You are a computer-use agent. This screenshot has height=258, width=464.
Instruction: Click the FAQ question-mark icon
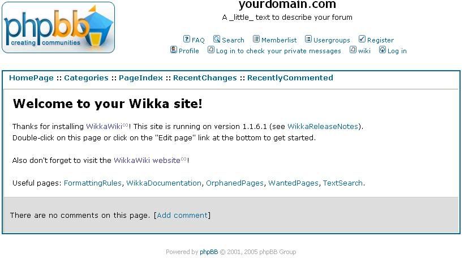coord(186,39)
